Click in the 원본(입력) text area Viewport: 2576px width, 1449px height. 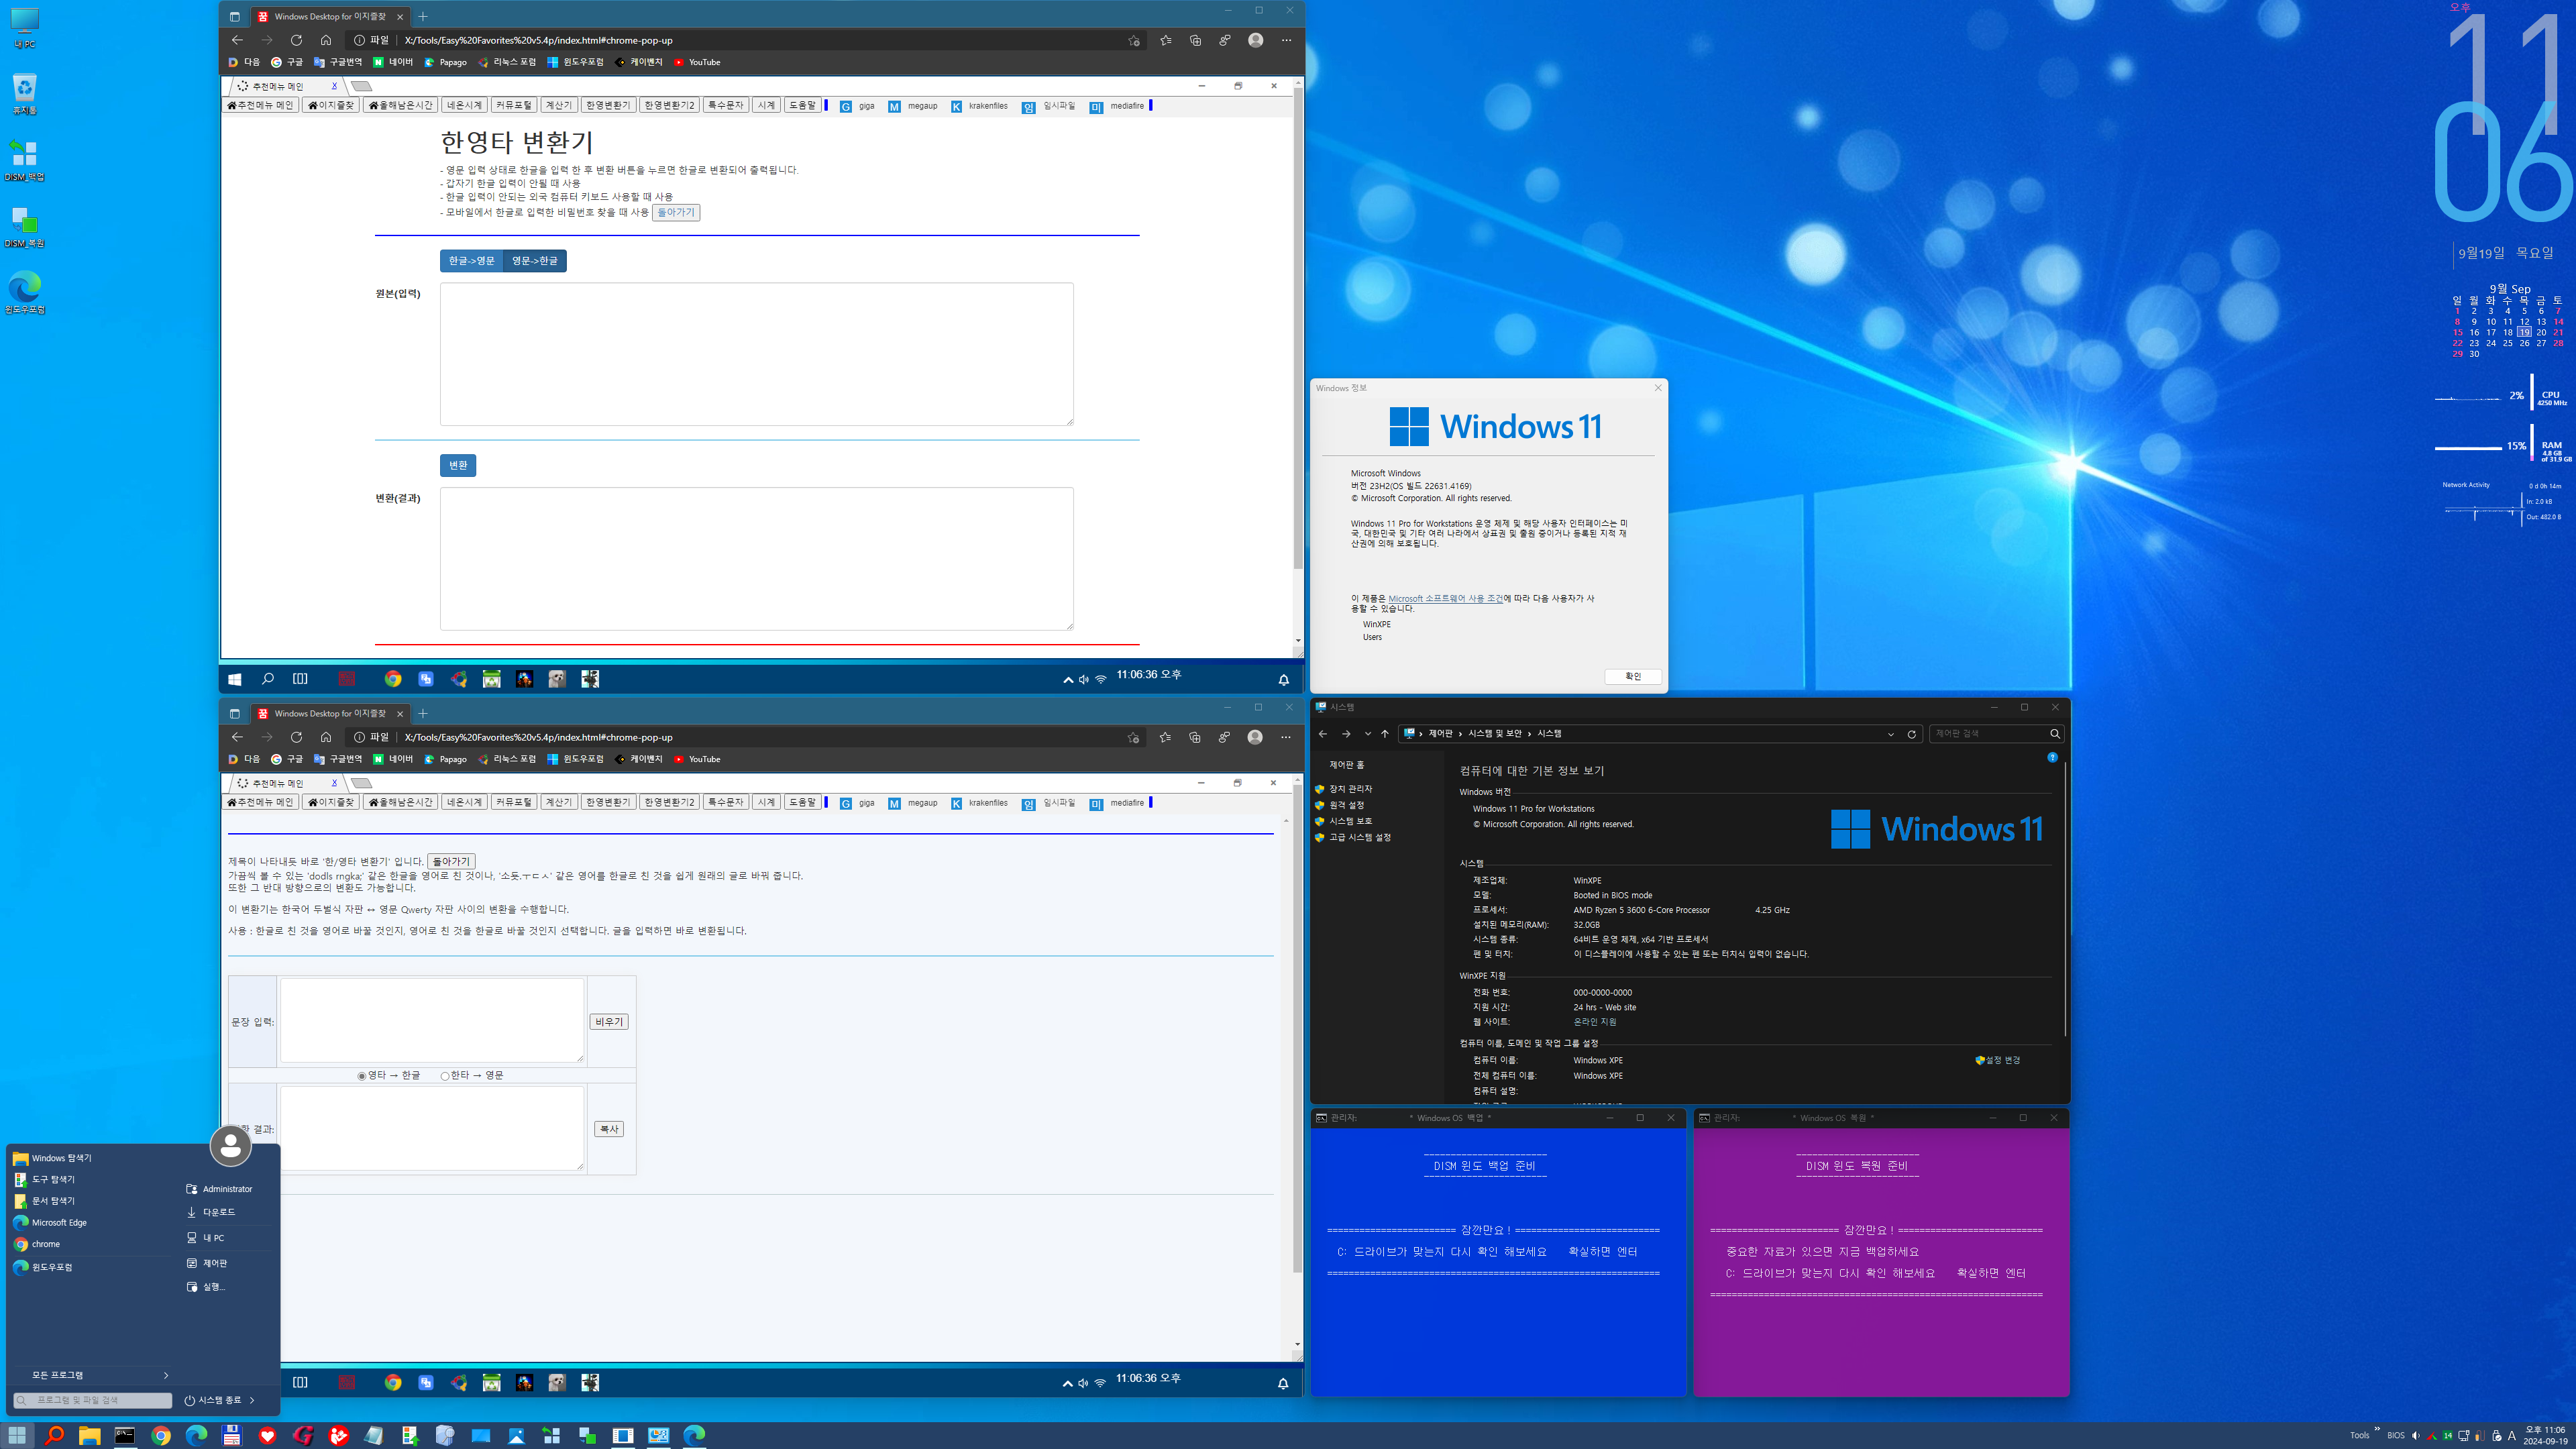(x=757, y=354)
